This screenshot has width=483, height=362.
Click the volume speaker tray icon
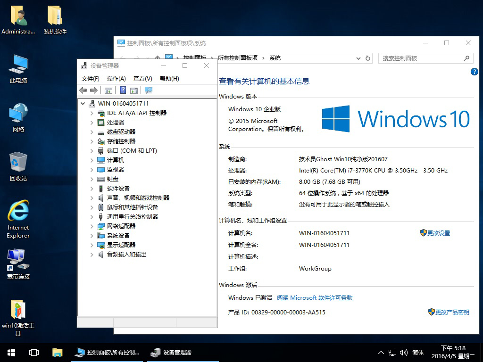pos(404,353)
